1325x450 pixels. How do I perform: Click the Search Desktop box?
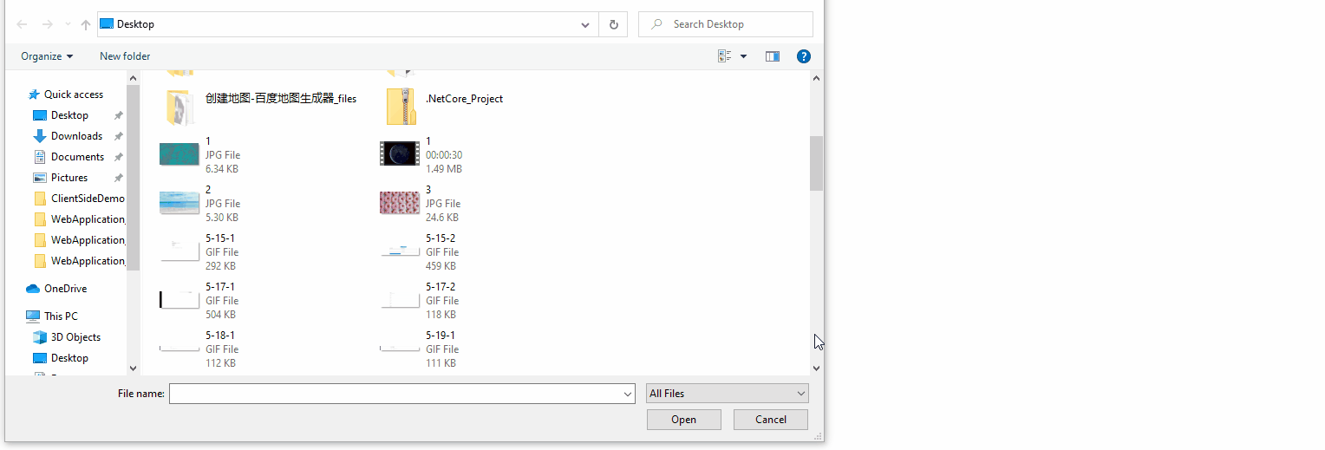point(726,24)
